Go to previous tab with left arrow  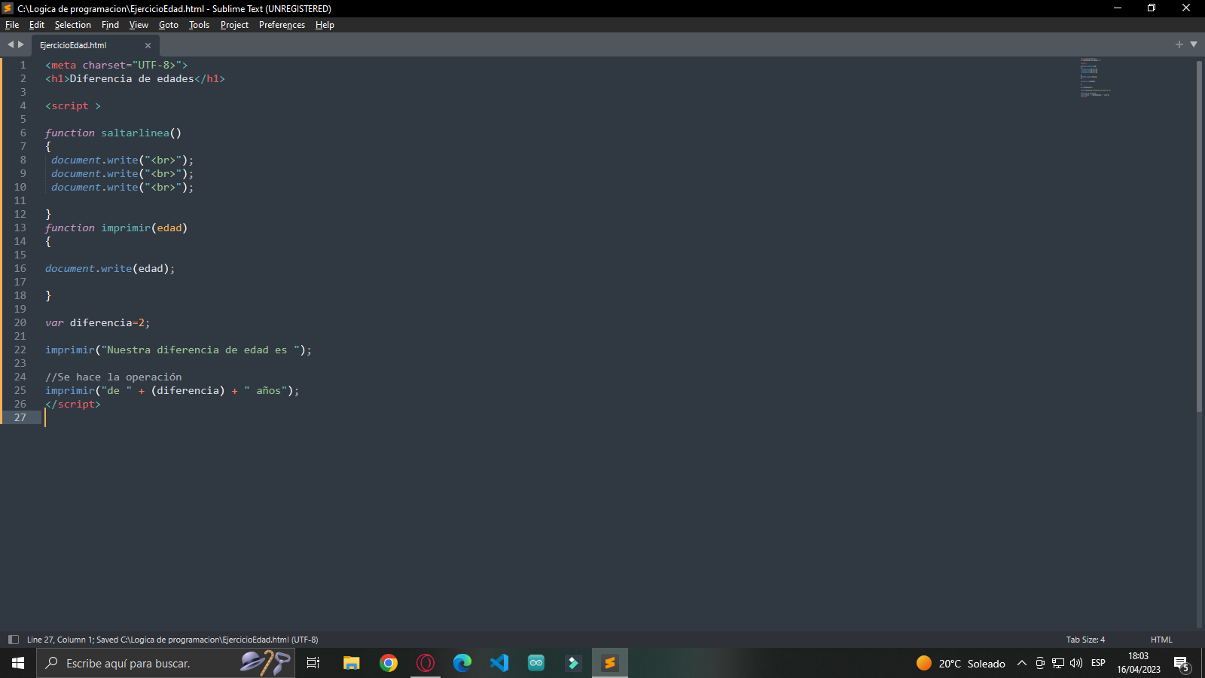click(11, 44)
